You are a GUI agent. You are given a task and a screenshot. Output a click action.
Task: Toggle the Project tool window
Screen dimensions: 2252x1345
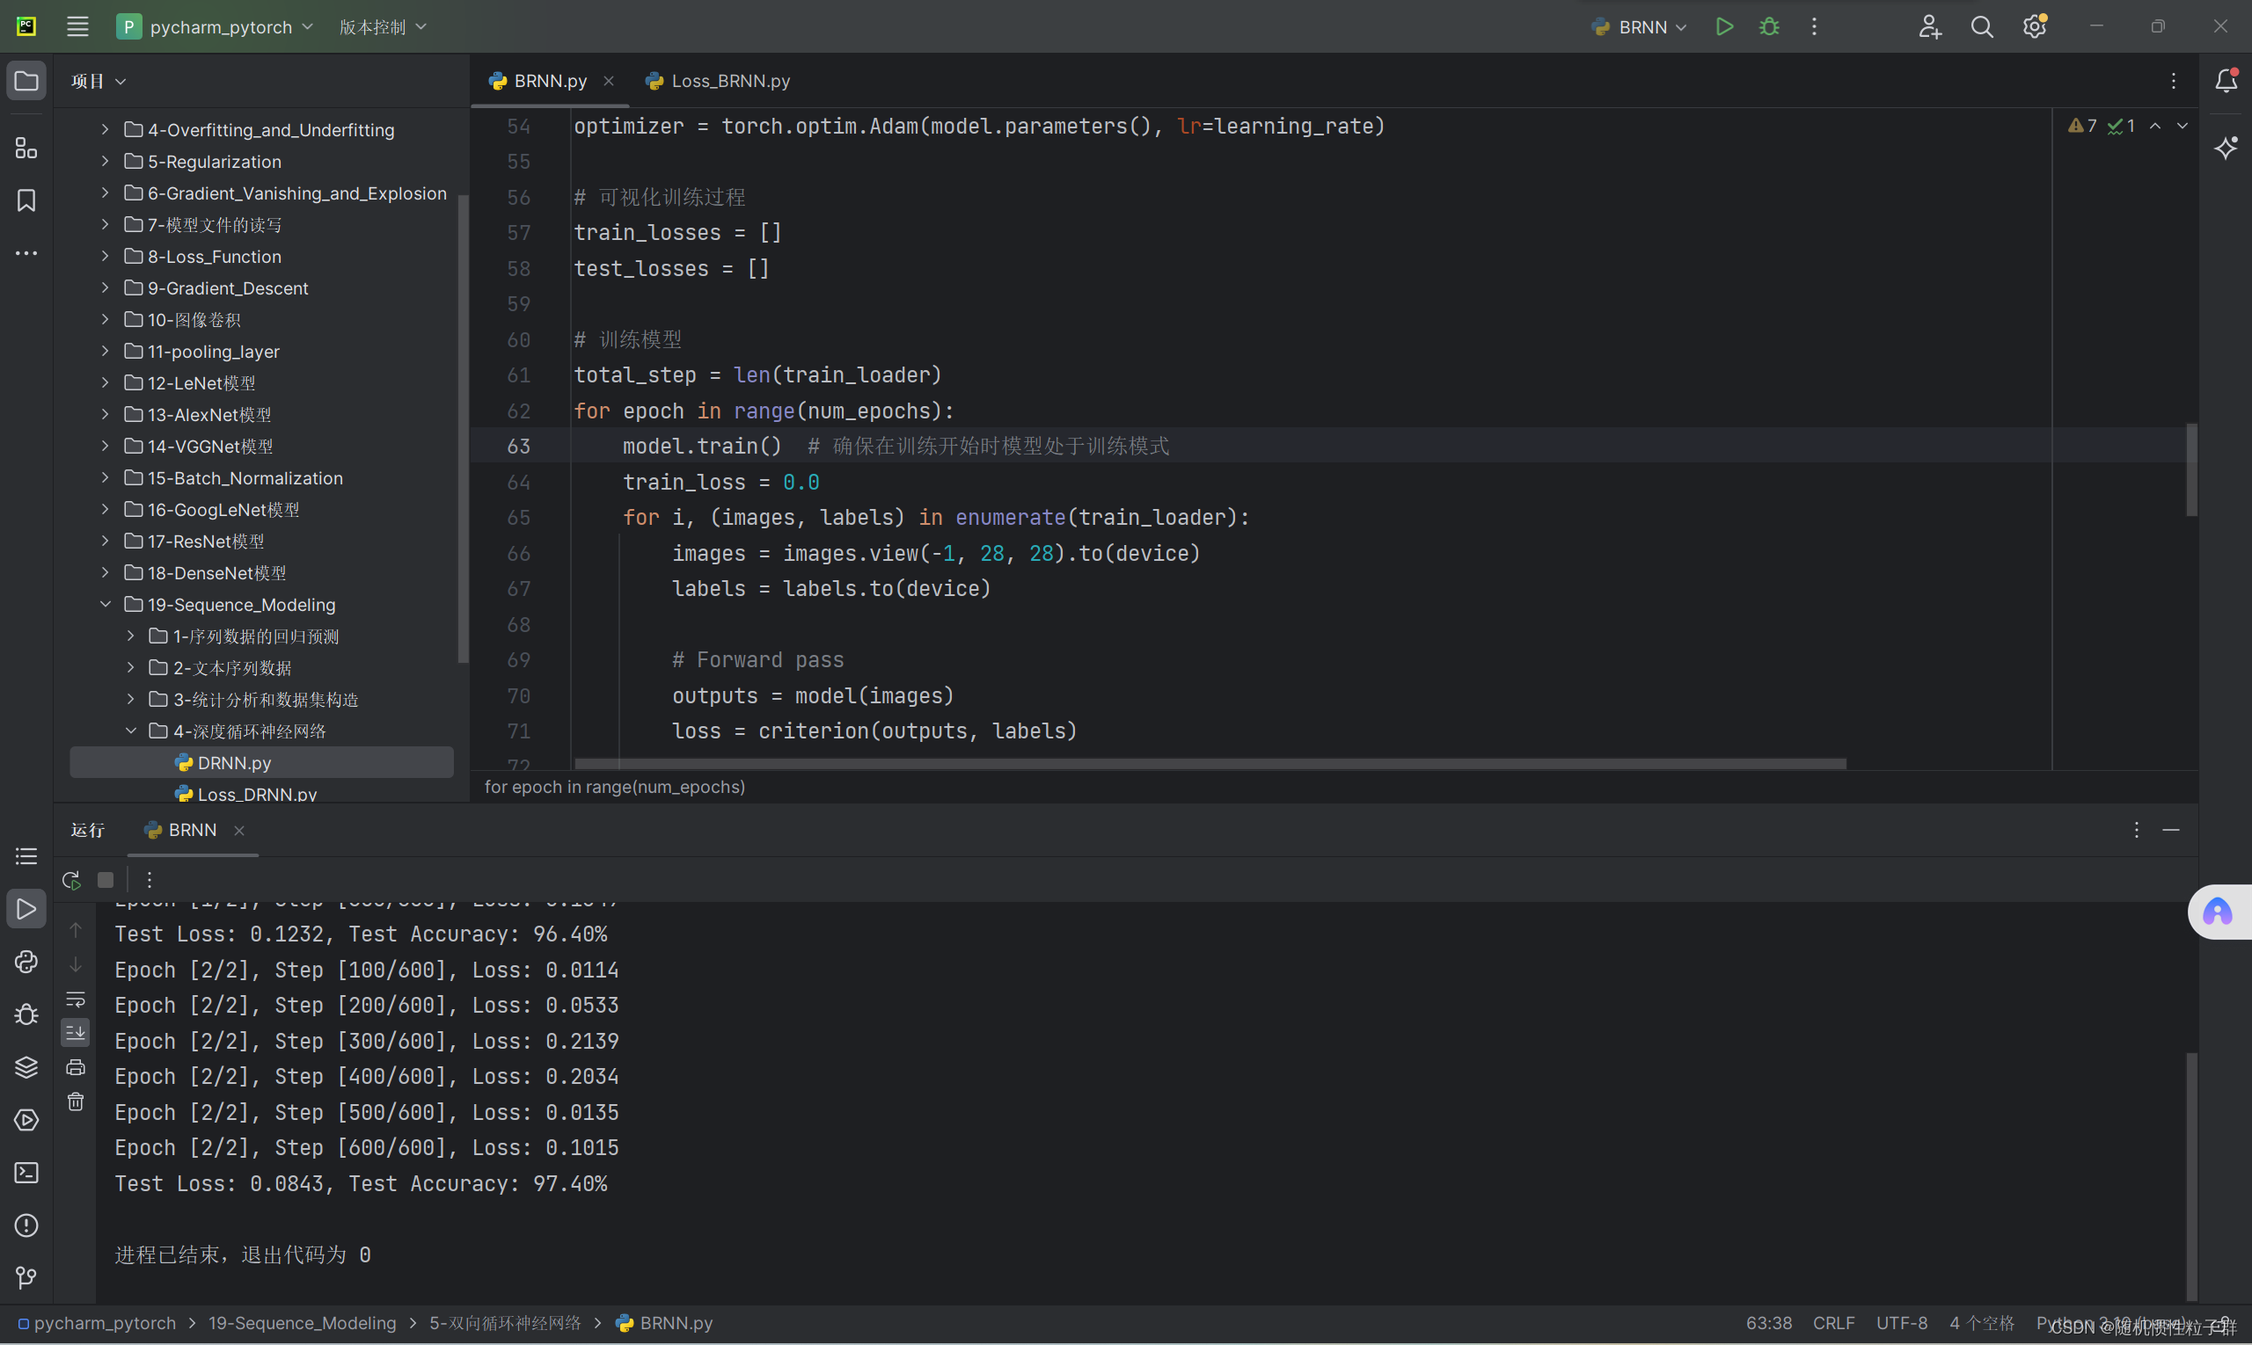[x=26, y=81]
